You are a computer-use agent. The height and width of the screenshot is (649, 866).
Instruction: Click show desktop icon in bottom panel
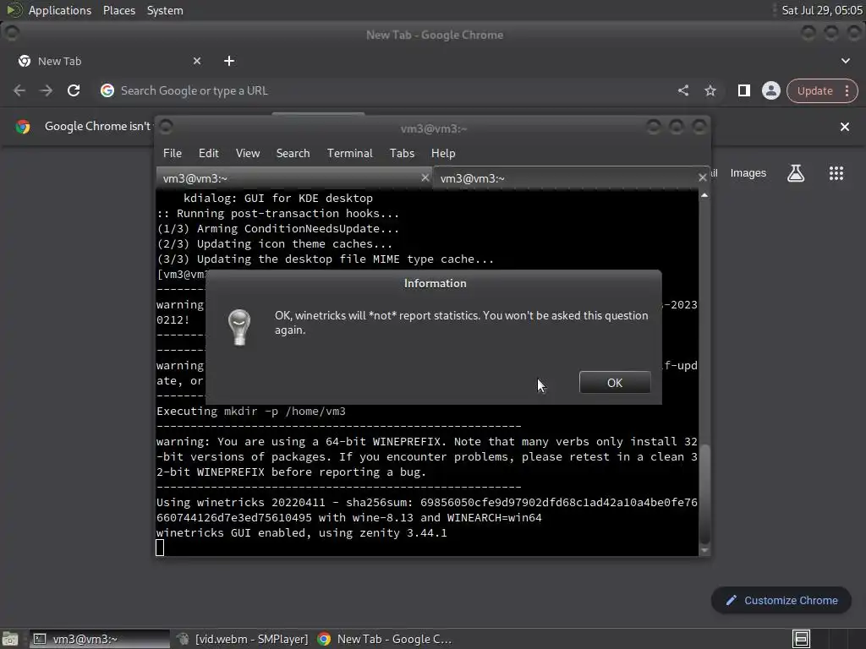10,639
